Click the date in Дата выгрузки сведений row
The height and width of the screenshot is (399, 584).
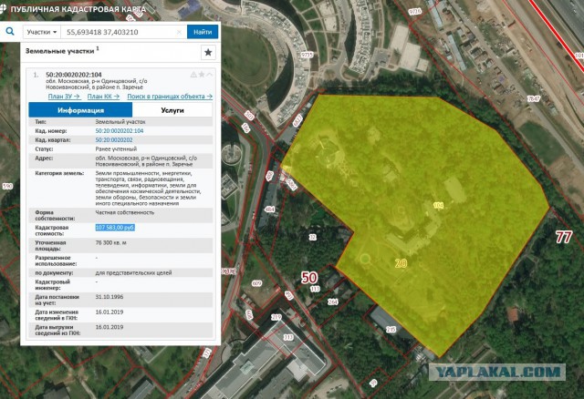click(109, 327)
